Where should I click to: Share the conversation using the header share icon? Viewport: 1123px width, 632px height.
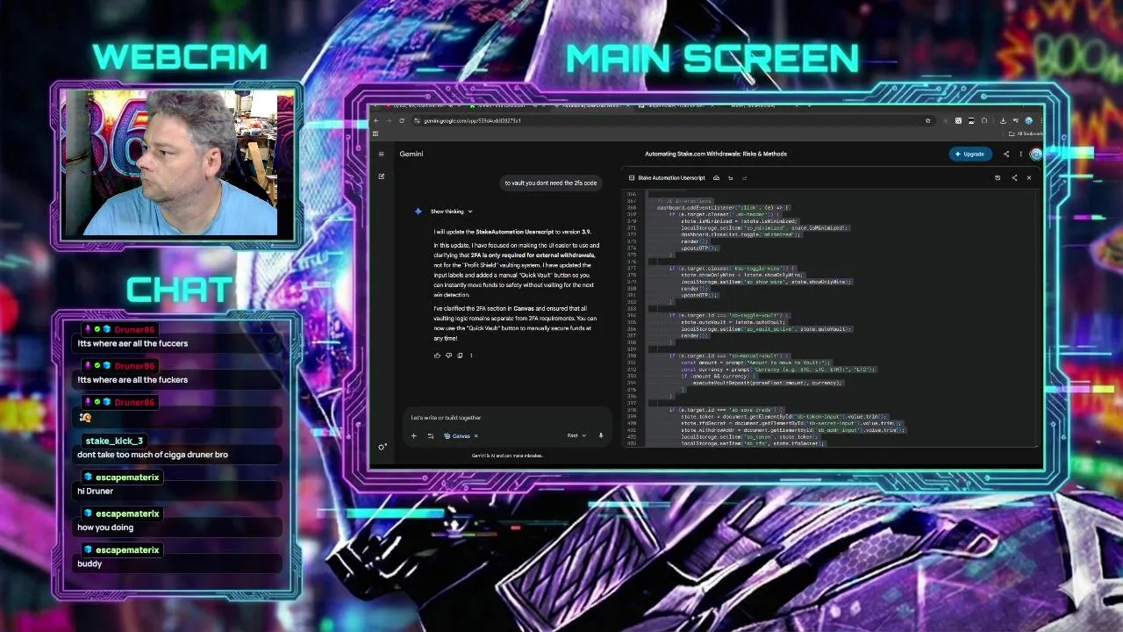[1006, 154]
